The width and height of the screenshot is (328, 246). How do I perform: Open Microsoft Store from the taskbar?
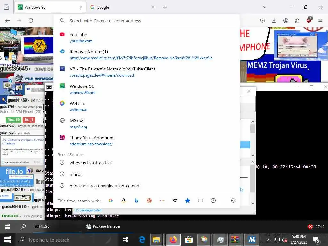coord(189,240)
